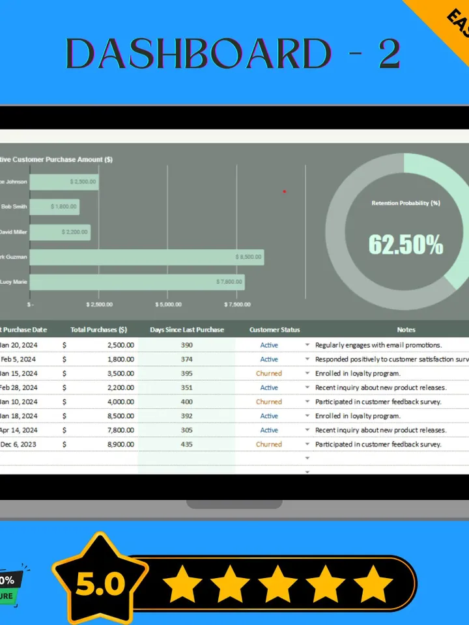Select the 390 days cell
469x625 pixels.
click(x=187, y=345)
